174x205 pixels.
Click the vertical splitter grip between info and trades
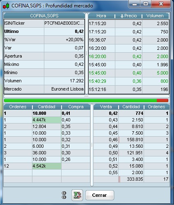pos(87,53)
